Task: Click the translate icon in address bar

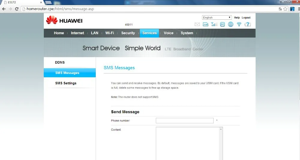Action: tap(280, 9)
